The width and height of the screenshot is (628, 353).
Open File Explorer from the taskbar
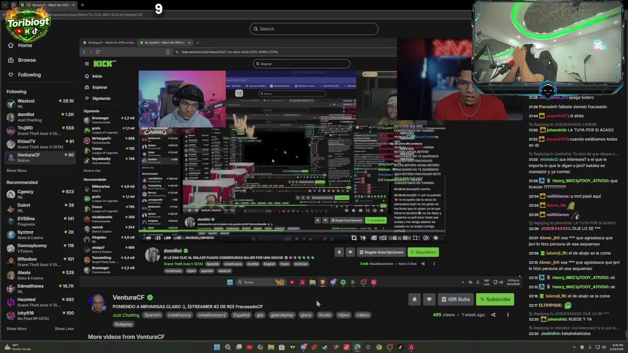pyautogui.click(x=271, y=347)
